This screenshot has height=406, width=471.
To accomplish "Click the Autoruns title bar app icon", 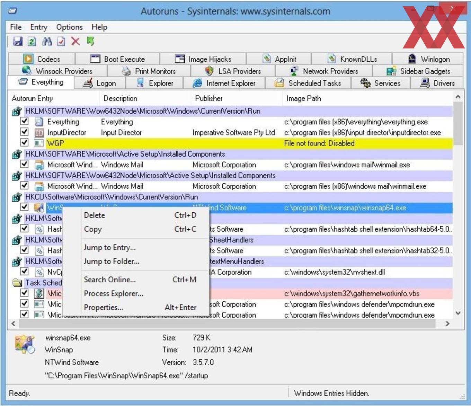I will click(x=13, y=11).
